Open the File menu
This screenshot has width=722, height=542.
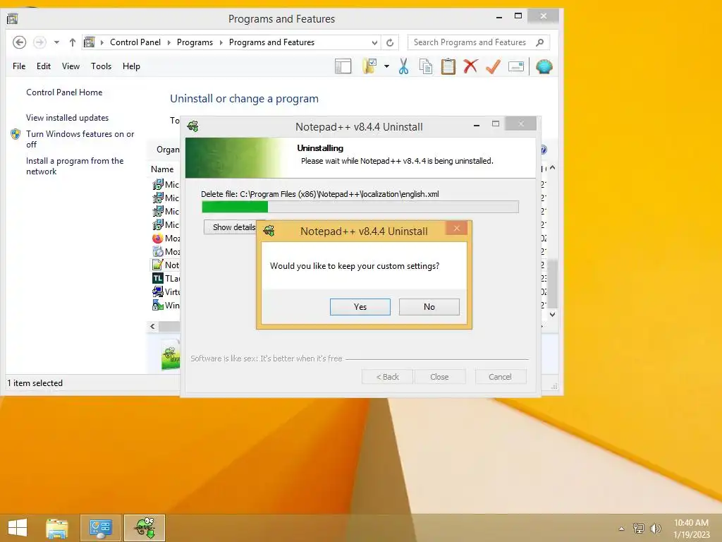[19, 66]
